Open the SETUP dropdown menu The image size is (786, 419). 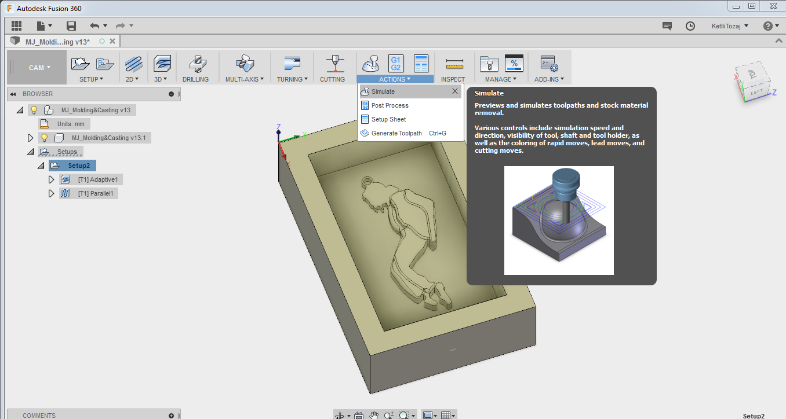tap(92, 79)
